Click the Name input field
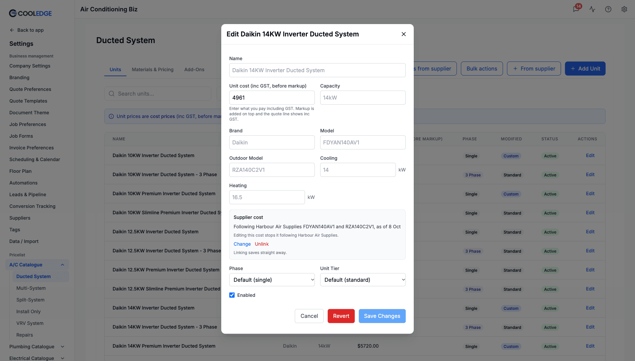The height and width of the screenshot is (361, 635). [x=317, y=70]
